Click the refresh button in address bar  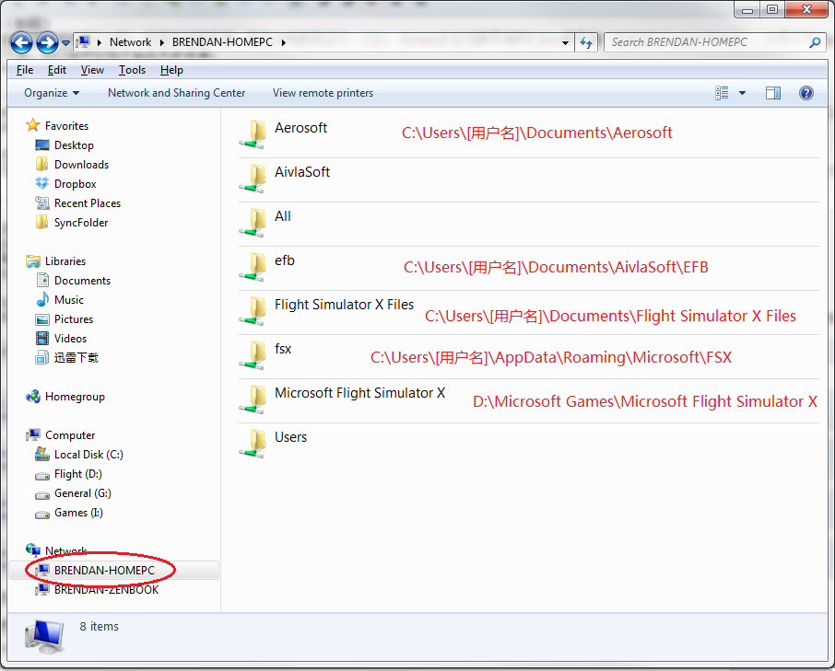point(586,42)
